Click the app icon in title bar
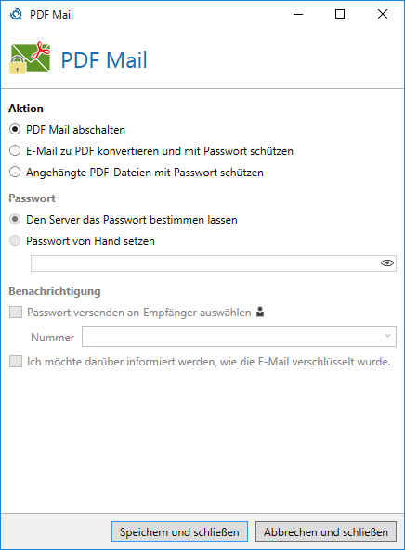This screenshot has height=550, width=405. 16,15
